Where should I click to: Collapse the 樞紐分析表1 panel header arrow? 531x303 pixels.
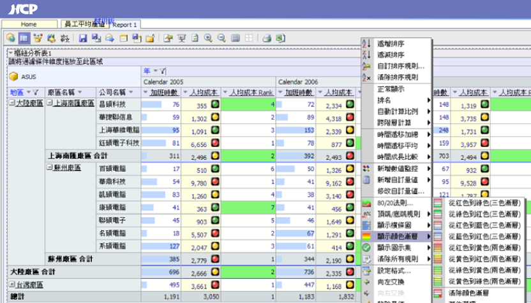[10, 53]
